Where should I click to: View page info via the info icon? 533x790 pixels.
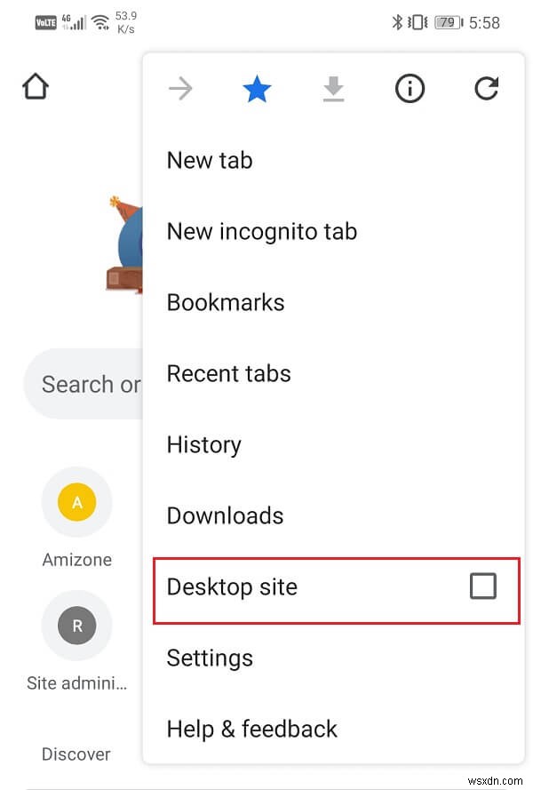pos(410,88)
